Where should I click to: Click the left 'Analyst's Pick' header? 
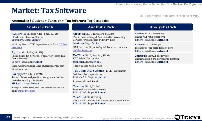click(40, 27)
